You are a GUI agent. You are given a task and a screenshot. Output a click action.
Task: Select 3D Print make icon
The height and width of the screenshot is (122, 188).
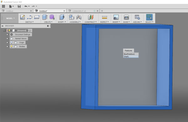click(x=126, y=17)
